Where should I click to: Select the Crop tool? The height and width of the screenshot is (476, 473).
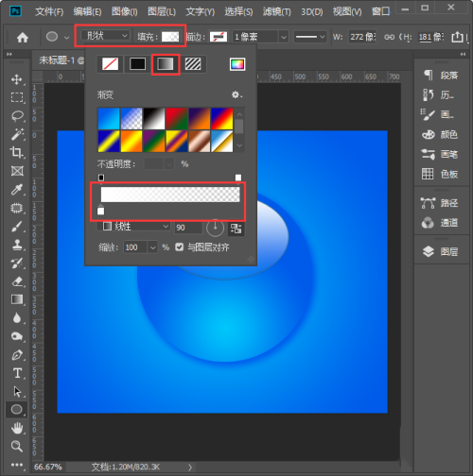click(x=17, y=153)
